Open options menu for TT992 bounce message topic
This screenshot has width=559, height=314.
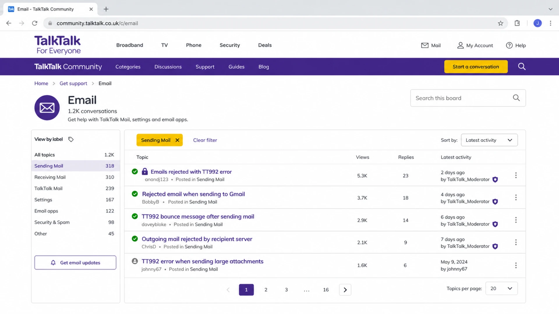click(x=516, y=220)
